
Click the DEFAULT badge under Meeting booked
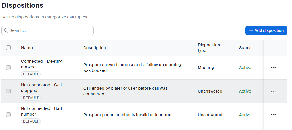click(31, 74)
